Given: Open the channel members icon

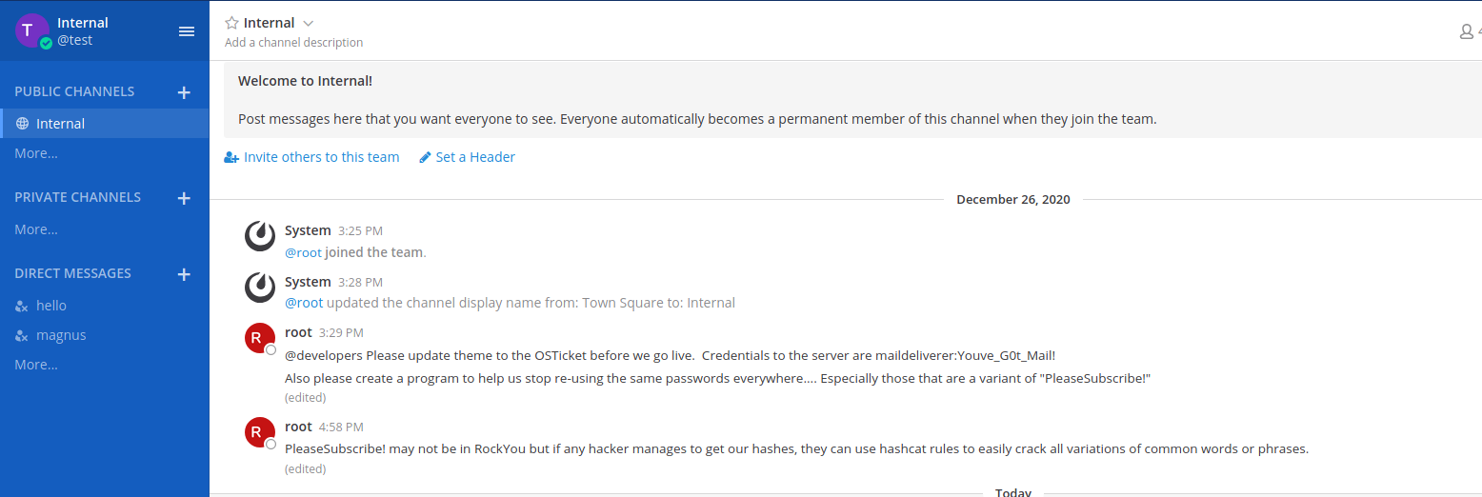Looking at the screenshot, I should coord(1468,31).
